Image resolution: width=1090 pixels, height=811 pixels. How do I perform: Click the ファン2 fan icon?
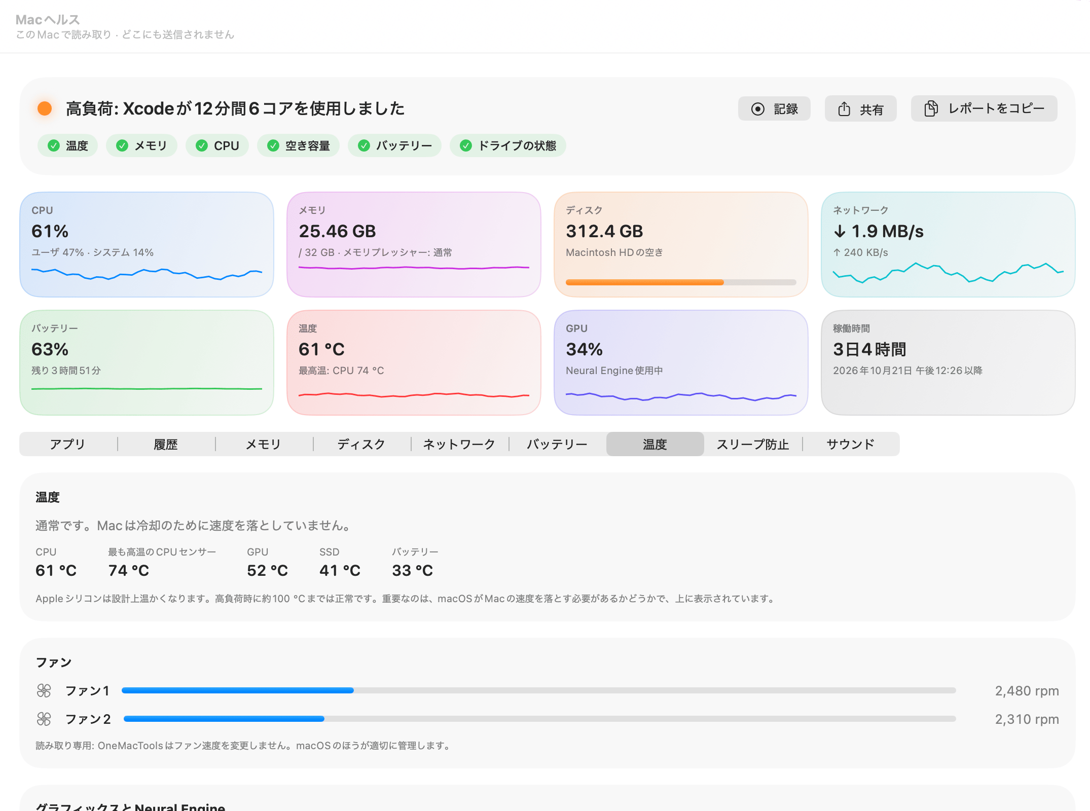click(44, 719)
